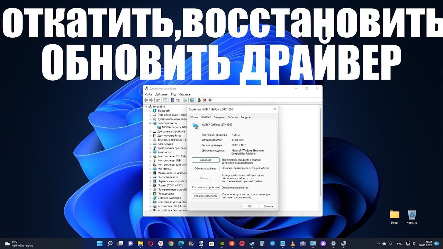Expand the Клавиатуры category

point(150,144)
